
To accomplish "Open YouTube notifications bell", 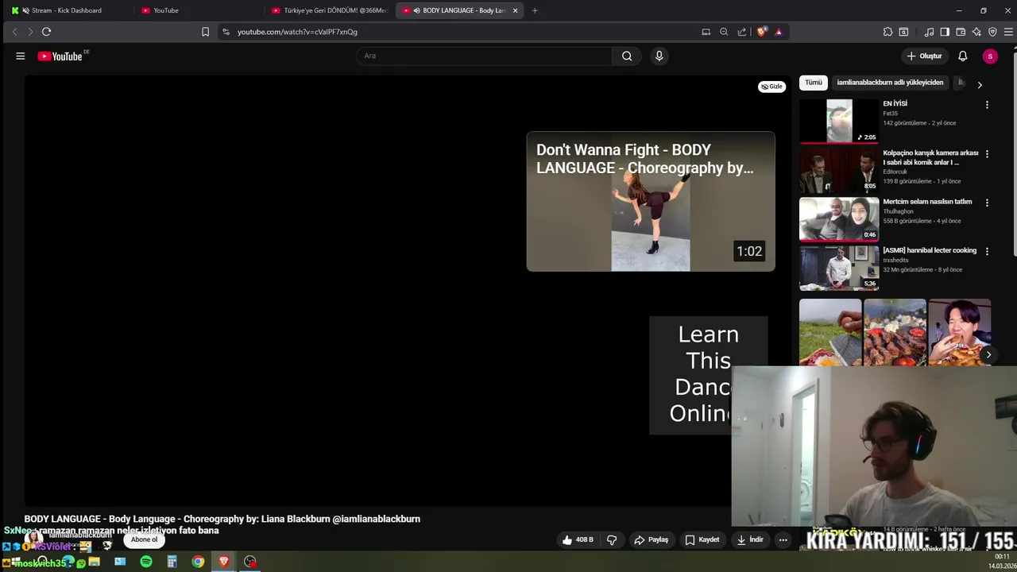I will 962,56.
